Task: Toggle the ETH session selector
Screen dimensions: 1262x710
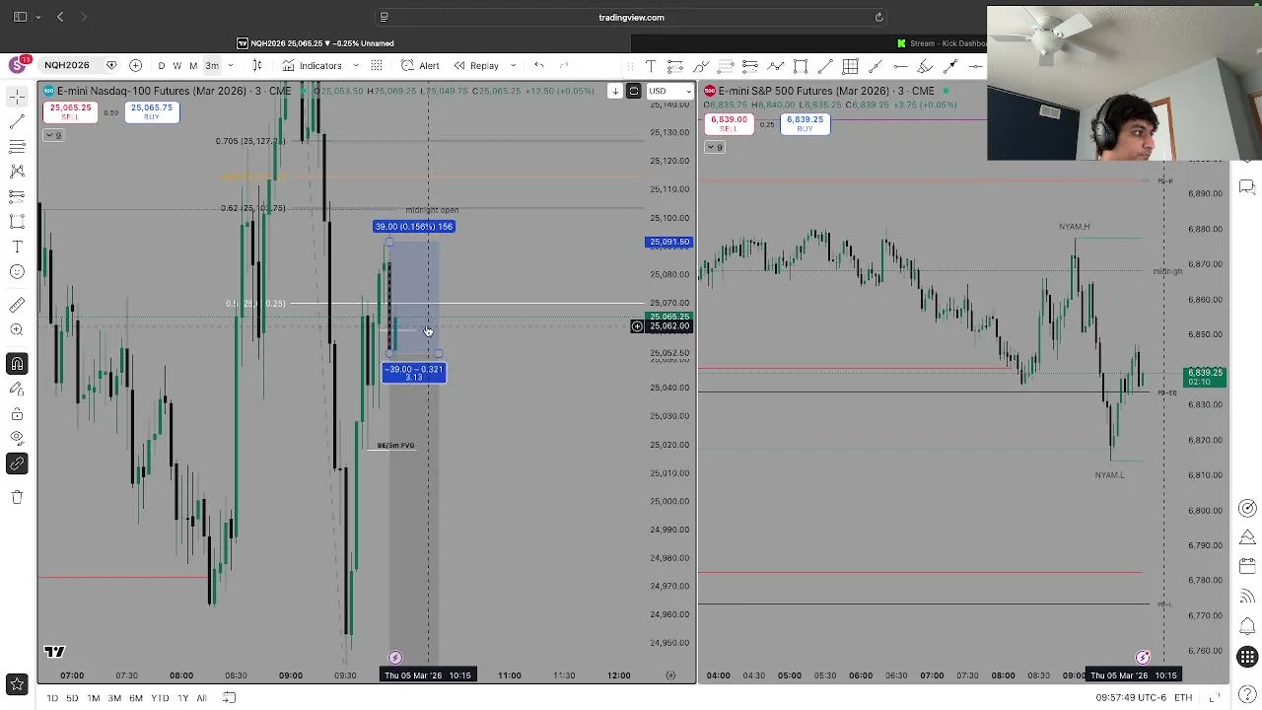Action: click(x=1182, y=698)
